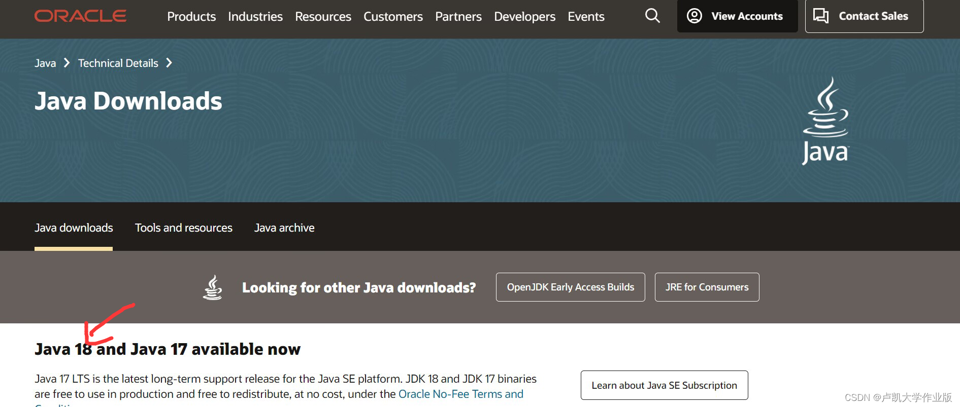This screenshot has height=407, width=960.
Task: Open OpenJDK Early Access Builds
Action: pyautogui.click(x=571, y=287)
